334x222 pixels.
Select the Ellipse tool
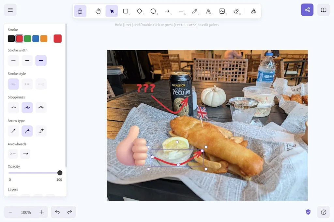coord(154,11)
